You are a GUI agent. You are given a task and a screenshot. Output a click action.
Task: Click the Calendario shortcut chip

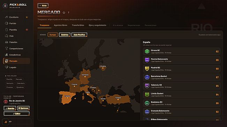(x=21, y=83)
